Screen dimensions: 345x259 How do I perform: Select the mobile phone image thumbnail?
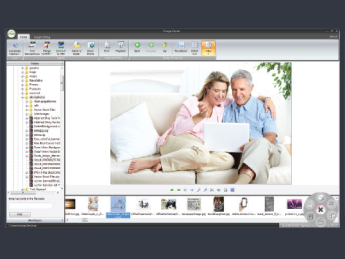243,203
